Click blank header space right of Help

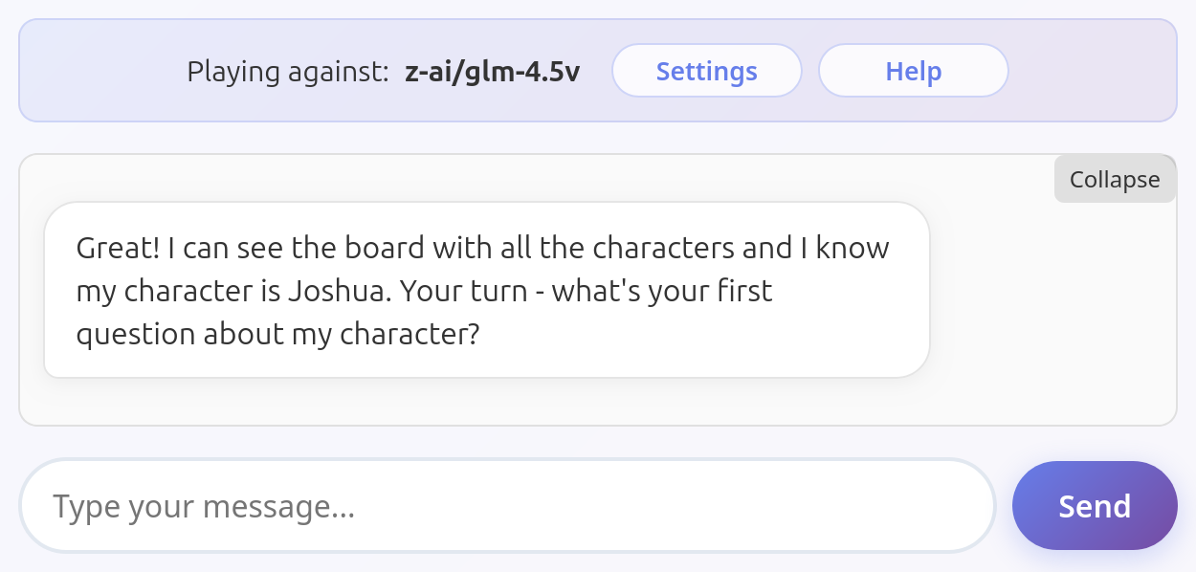[x=1091, y=71]
